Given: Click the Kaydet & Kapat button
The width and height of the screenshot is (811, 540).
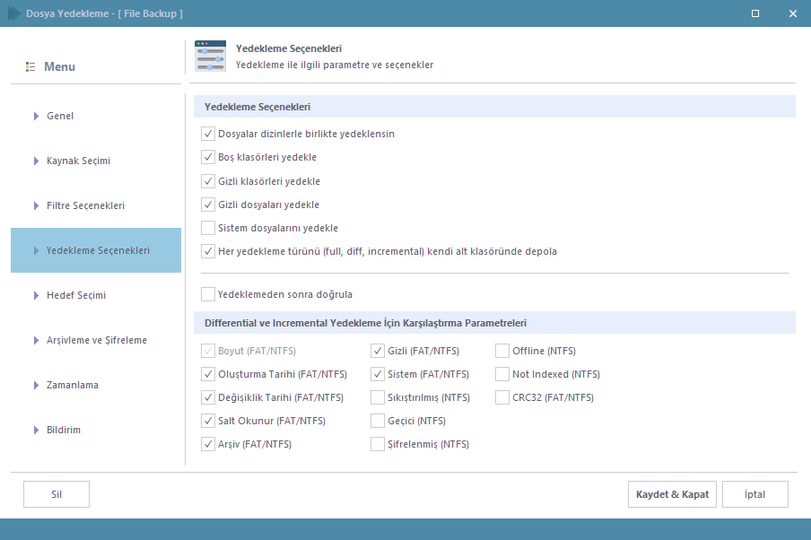Looking at the screenshot, I should click(672, 494).
